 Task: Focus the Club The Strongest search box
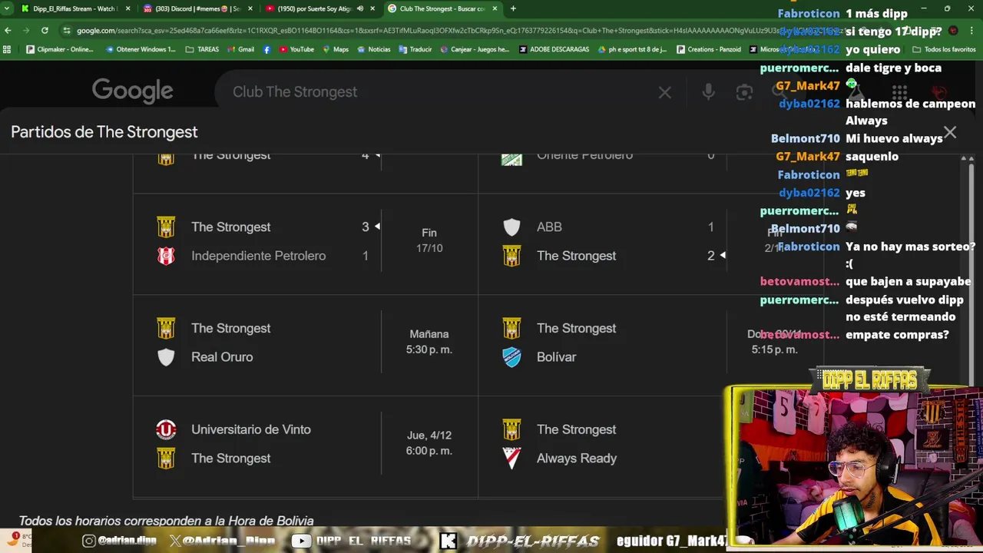(x=438, y=91)
